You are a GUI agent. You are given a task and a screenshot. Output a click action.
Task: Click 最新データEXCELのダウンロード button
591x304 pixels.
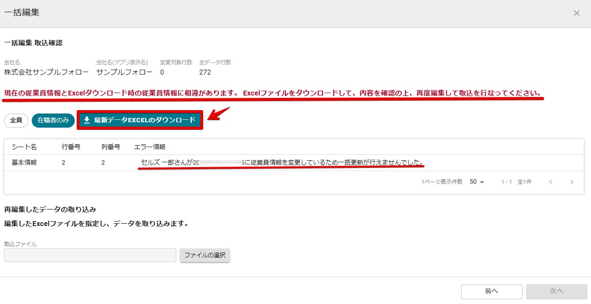(139, 120)
